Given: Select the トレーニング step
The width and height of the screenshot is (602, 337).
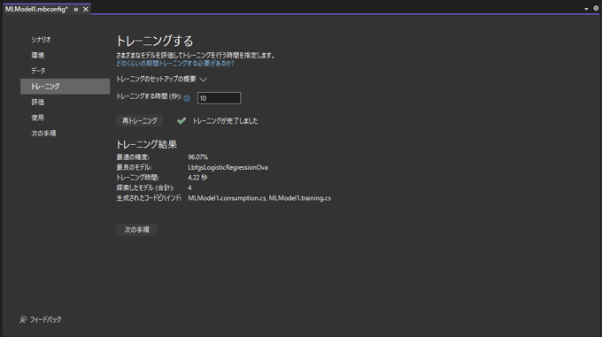Looking at the screenshot, I should pyautogui.click(x=66, y=87).
